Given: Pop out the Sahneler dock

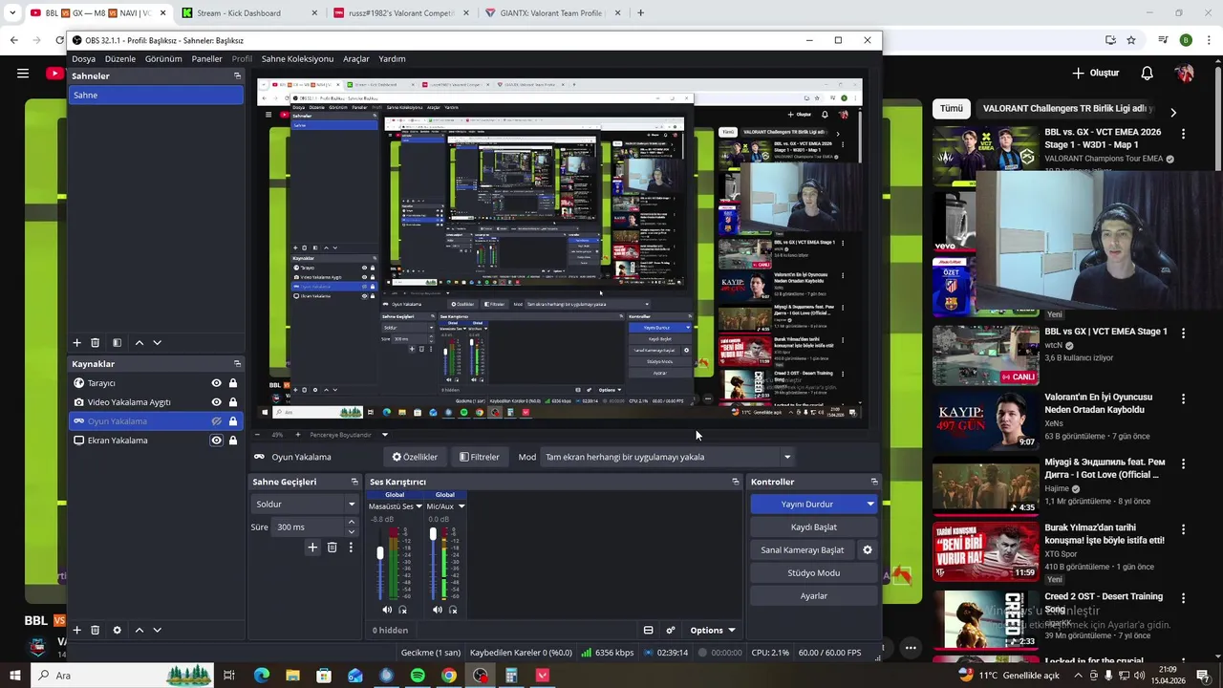Looking at the screenshot, I should pos(237,75).
